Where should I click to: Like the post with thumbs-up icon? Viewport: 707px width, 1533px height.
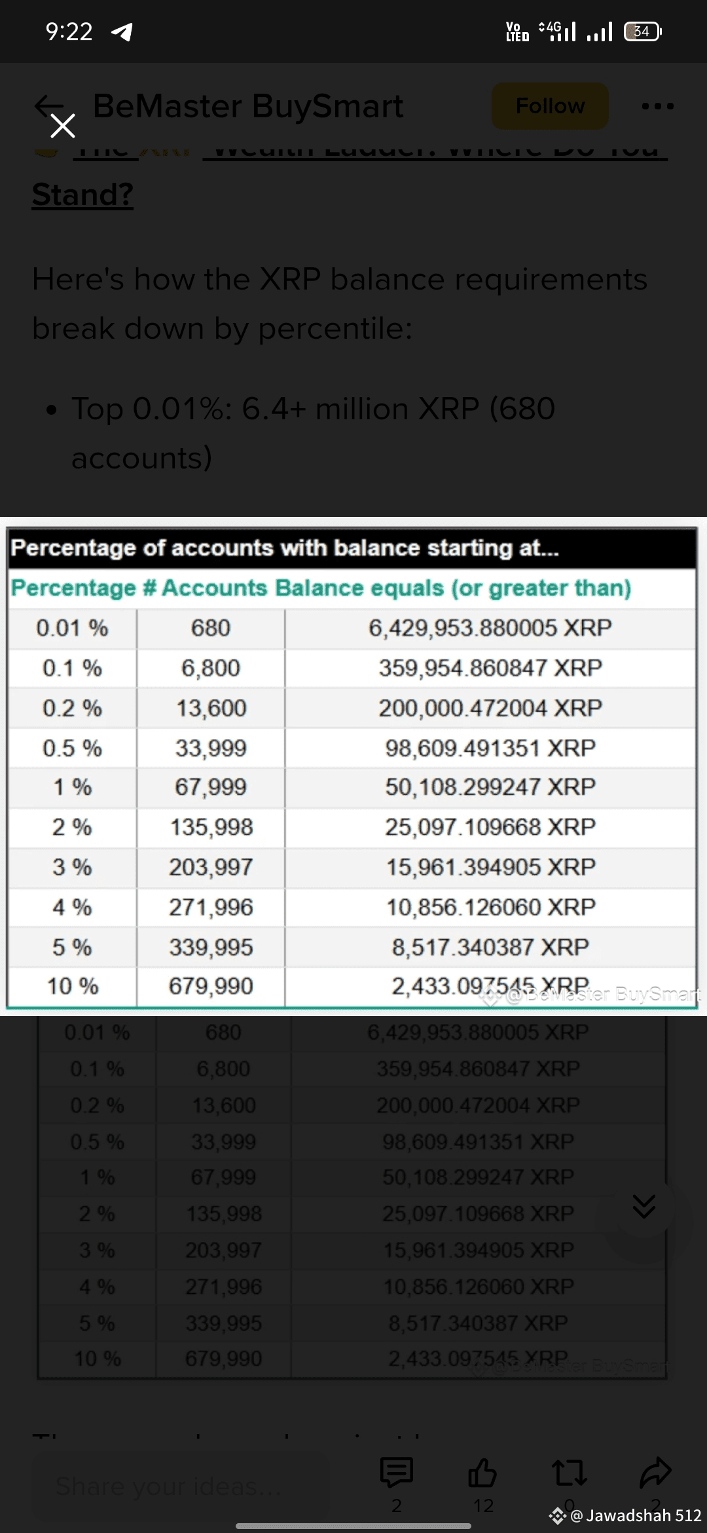[482, 1473]
